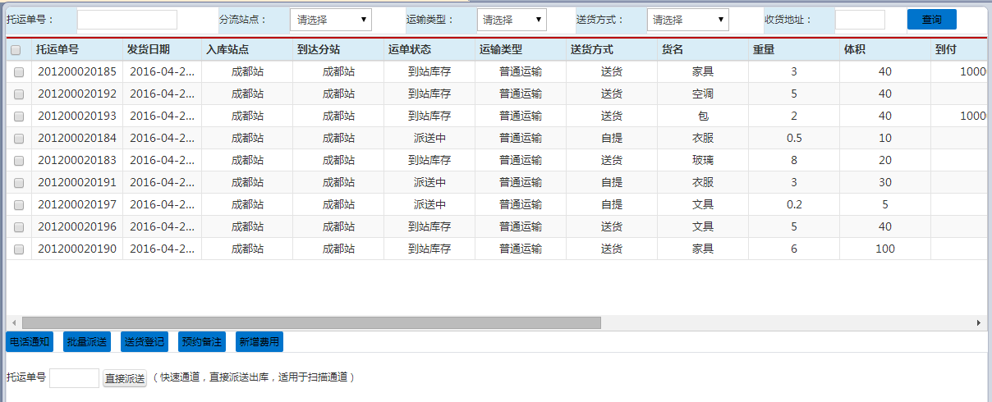
Task: Click the 直接派送 button
Action: coord(125,378)
